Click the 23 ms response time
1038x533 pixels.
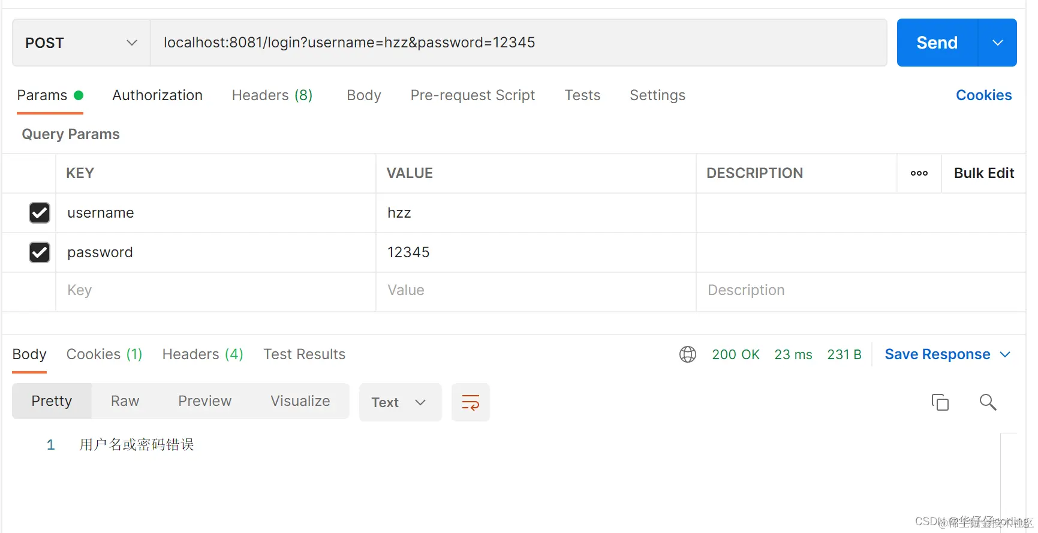coord(793,354)
